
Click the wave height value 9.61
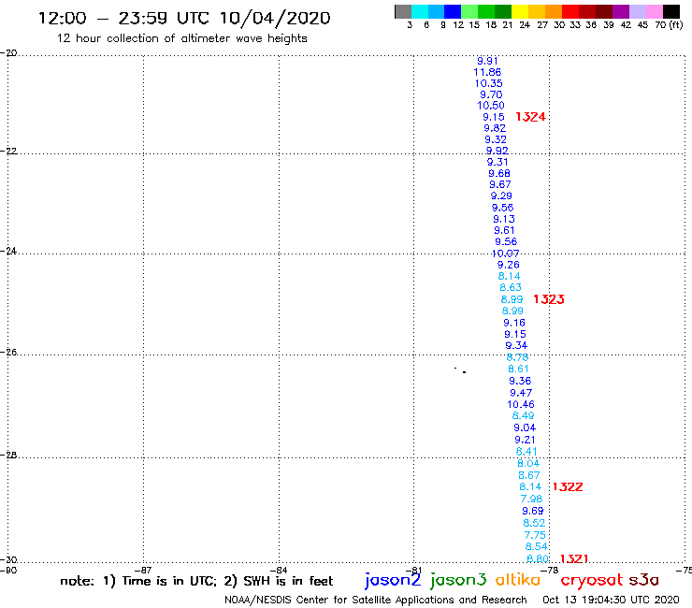[504, 230]
